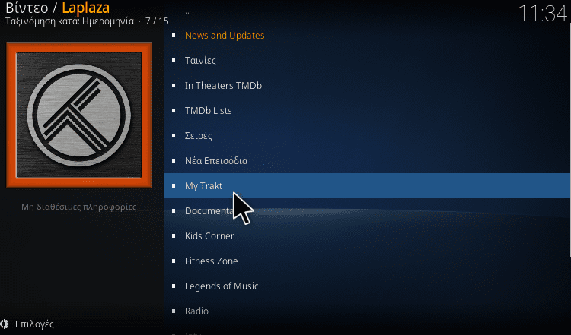Click the bullet icon beside Ταινίες

pyautogui.click(x=174, y=60)
